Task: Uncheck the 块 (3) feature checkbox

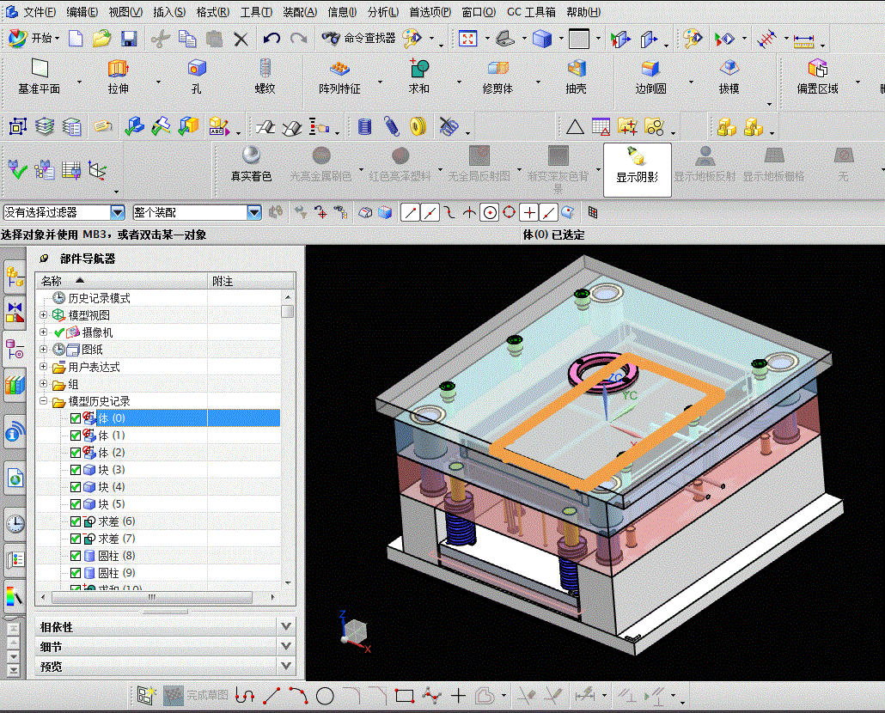Action: [x=76, y=470]
